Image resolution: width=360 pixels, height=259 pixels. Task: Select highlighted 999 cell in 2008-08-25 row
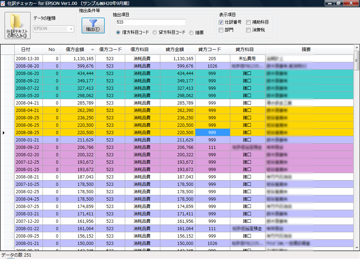click(x=212, y=133)
